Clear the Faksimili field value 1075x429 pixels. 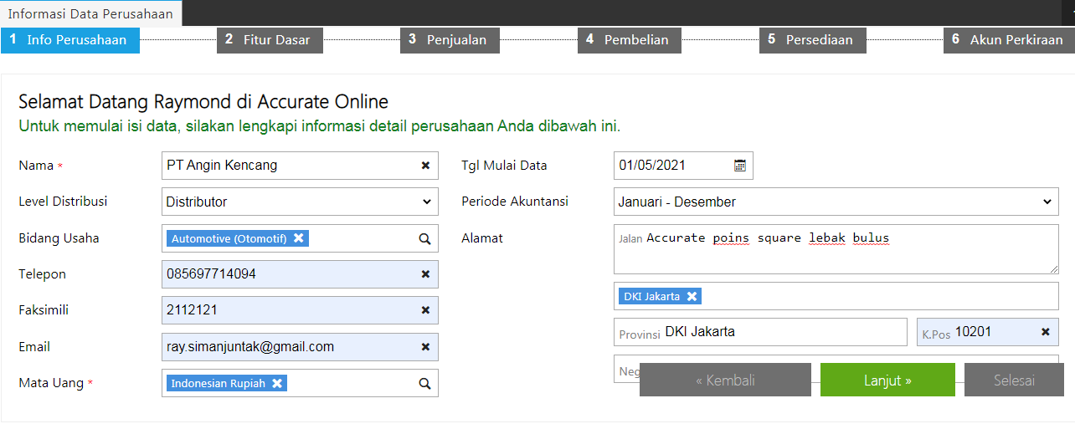click(x=425, y=310)
